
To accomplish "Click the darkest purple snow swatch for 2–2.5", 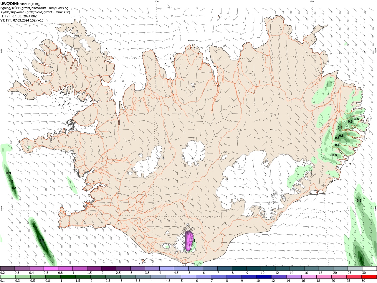I will pyautogui.click(x=108, y=268).
